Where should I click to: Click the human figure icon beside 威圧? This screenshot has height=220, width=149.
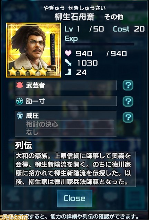pyautogui.click(x=20, y=116)
